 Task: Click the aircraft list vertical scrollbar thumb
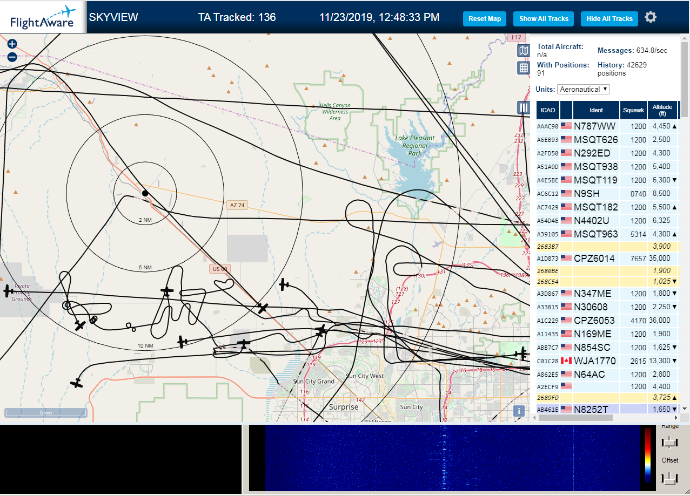[x=685, y=79]
